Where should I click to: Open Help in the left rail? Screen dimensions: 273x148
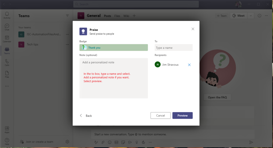pos(7,142)
